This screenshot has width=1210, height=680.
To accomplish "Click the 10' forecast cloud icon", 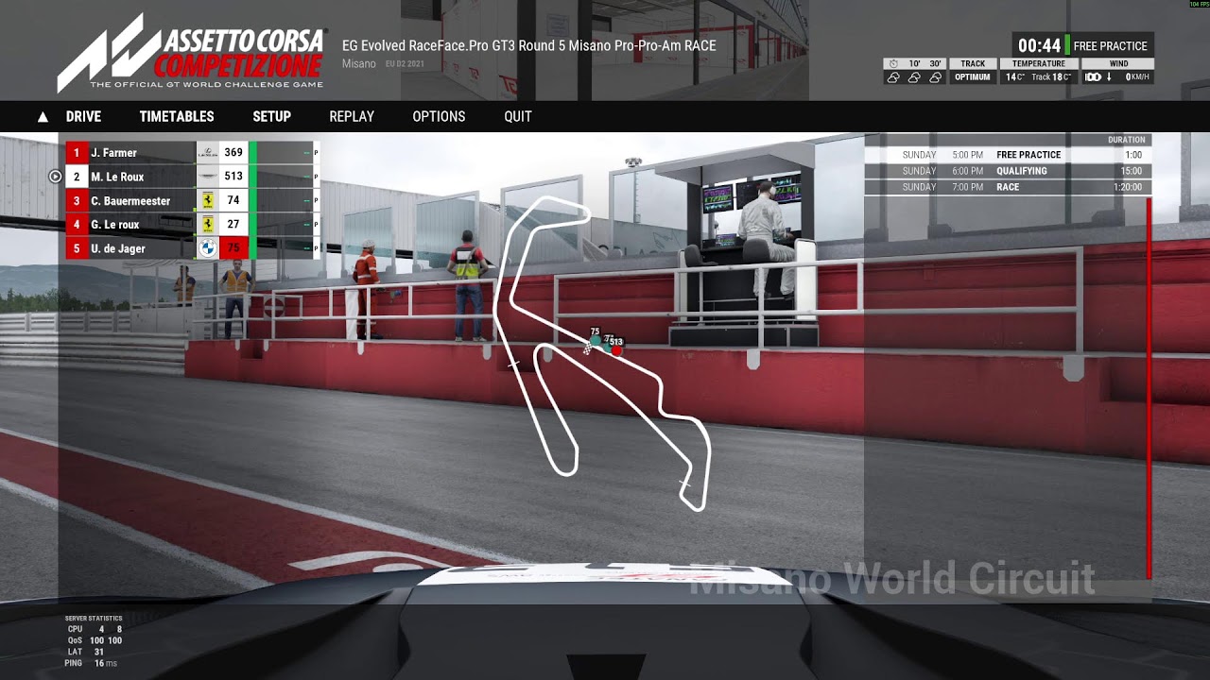I will point(914,77).
